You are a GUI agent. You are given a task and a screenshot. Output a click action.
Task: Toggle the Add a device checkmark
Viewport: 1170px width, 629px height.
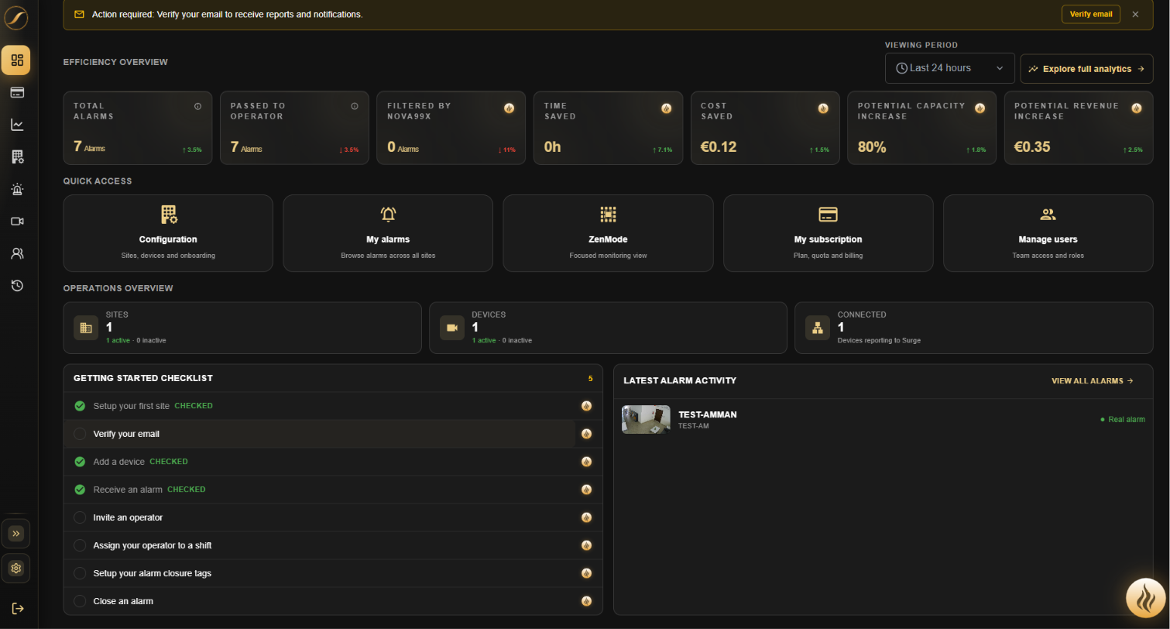click(80, 462)
